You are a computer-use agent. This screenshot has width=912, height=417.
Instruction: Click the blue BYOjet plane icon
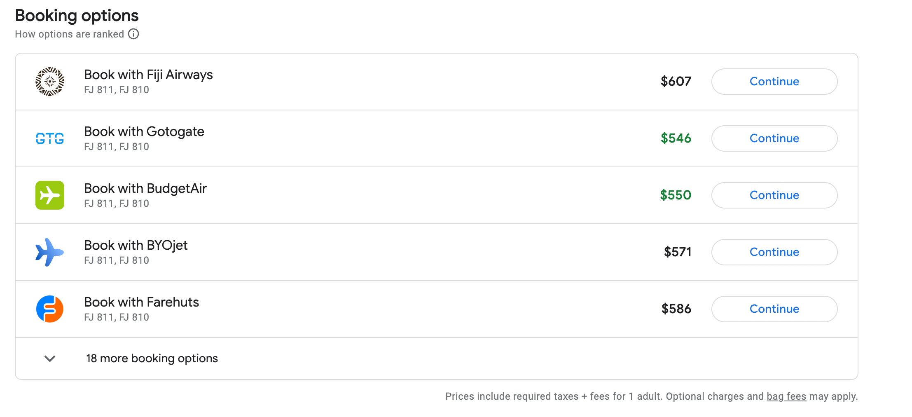click(x=50, y=252)
